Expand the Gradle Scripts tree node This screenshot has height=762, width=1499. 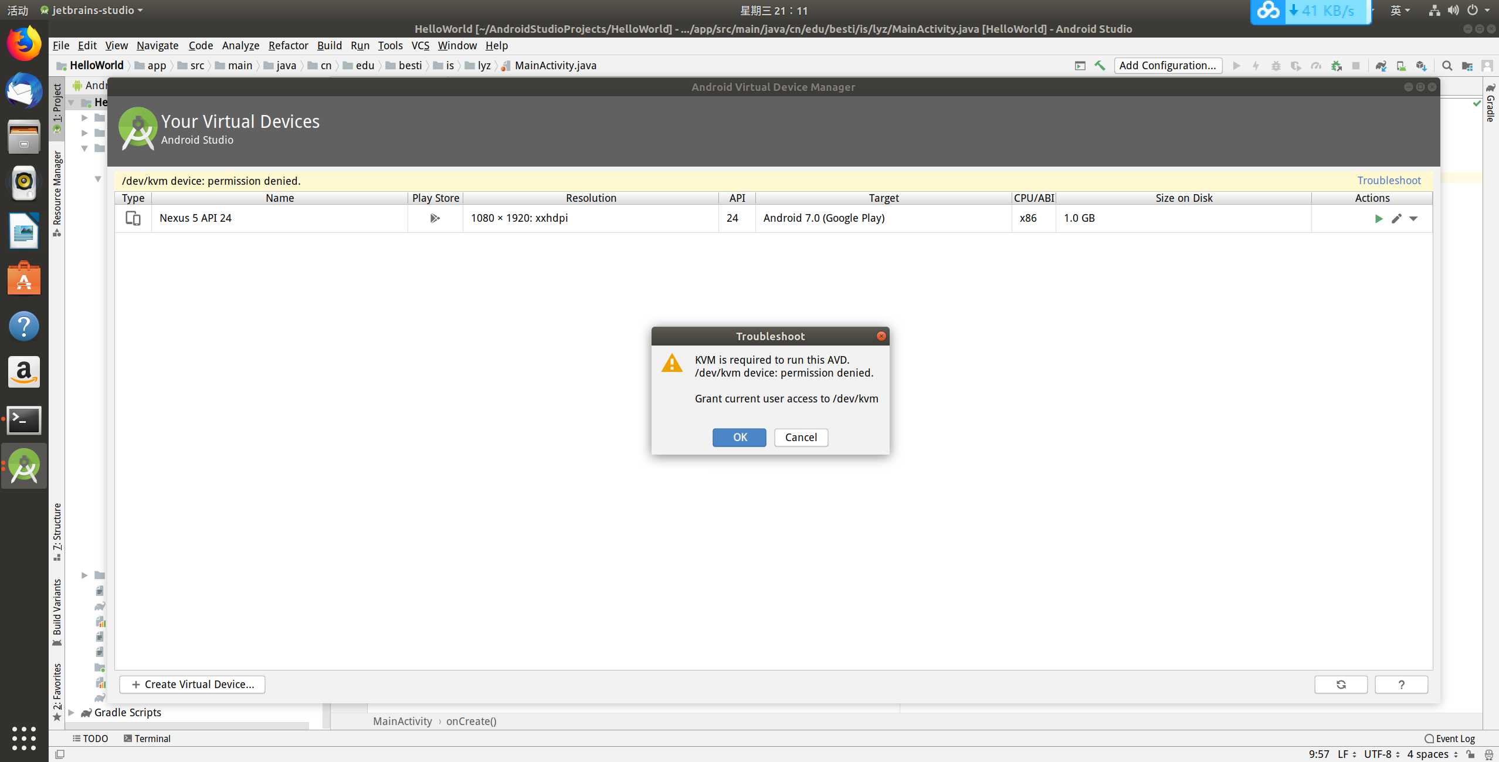coord(72,712)
